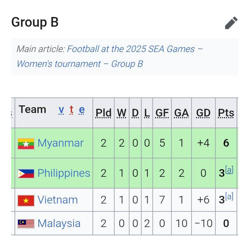Click the 'v' view template link
249x243 pixels.
coord(61,110)
